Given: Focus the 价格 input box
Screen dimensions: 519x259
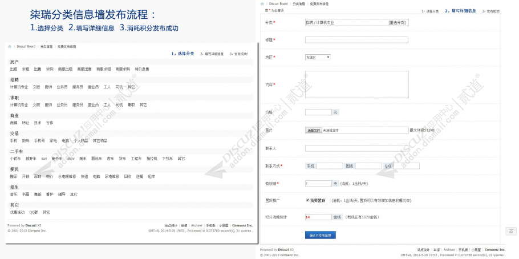Looking at the screenshot, I should 318,112.
